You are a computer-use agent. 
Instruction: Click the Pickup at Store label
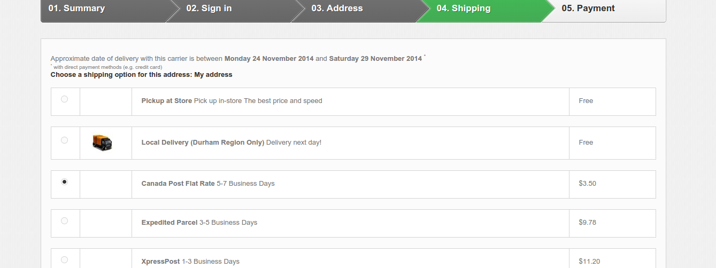click(166, 101)
